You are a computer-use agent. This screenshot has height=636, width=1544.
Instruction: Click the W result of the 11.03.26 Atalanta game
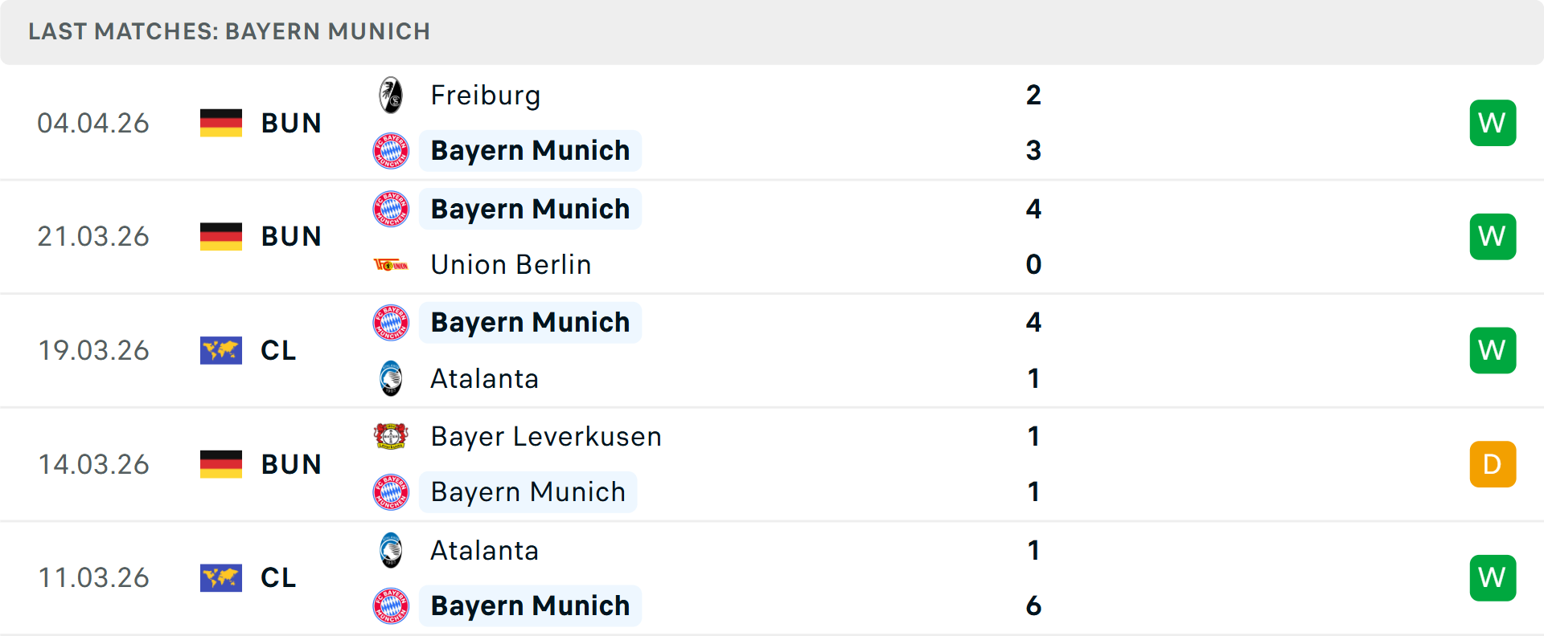click(x=1493, y=577)
